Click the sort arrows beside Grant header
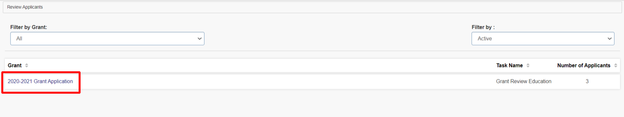Viewport: 624px width, 117px height. [27, 65]
